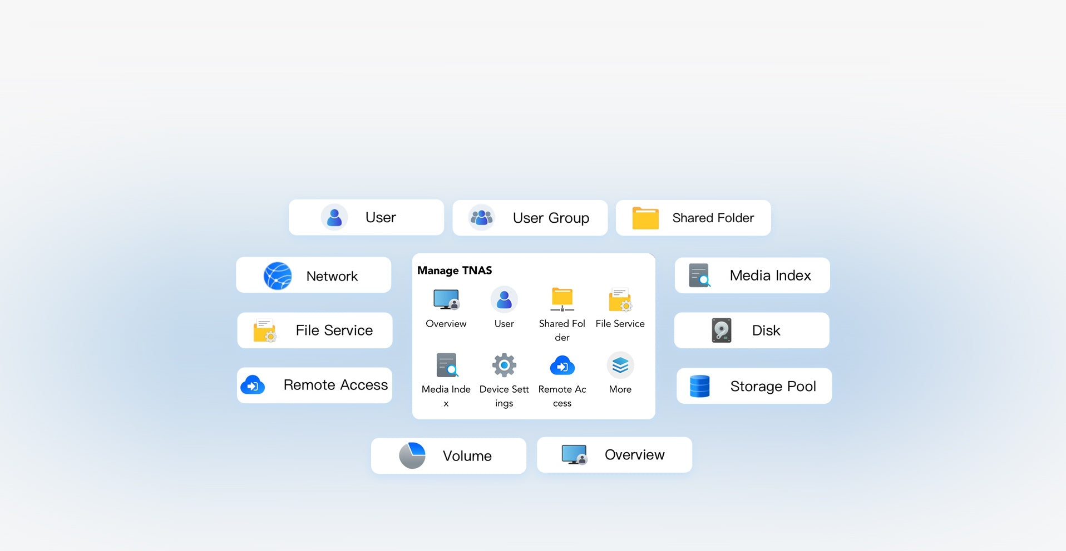
Task: Open Shared Folder inside Manage TNAS panel
Action: click(x=562, y=300)
